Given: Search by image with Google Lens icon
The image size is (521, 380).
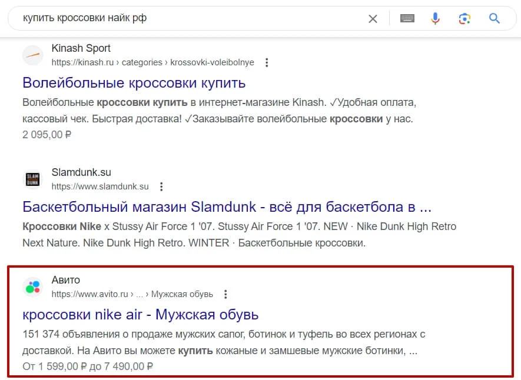Looking at the screenshot, I should coord(464,19).
